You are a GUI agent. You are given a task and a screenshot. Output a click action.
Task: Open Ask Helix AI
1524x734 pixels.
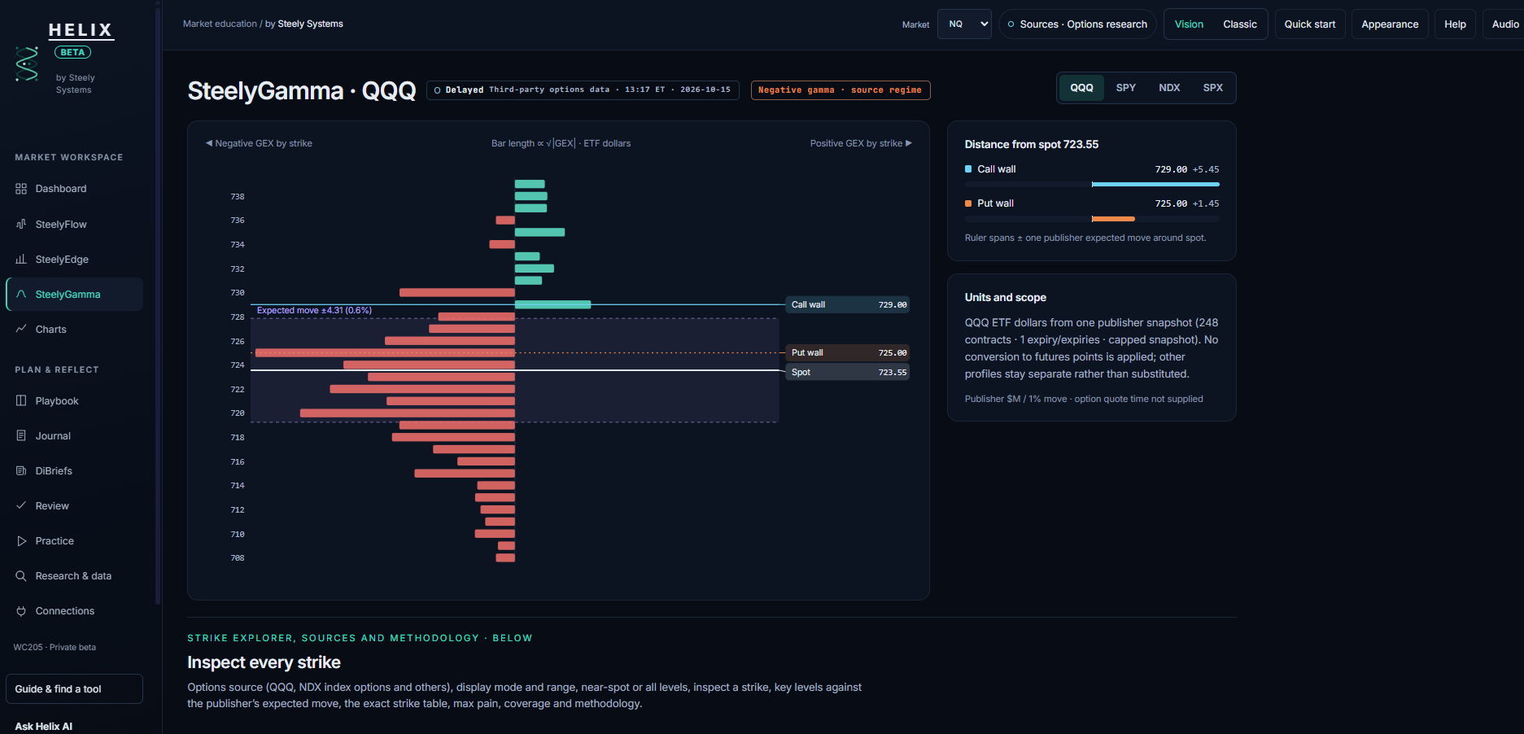(x=44, y=726)
